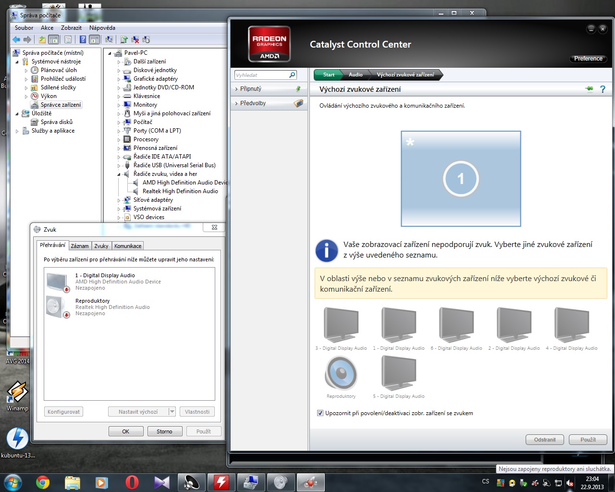Viewport: 615px width, 492px height.
Task: Click the Preference button in Catalyst
Action: (588, 59)
